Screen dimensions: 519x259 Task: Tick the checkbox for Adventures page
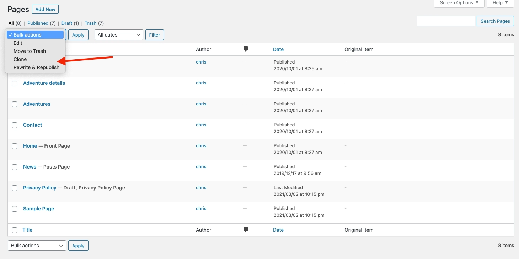click(x=15, y=104)
